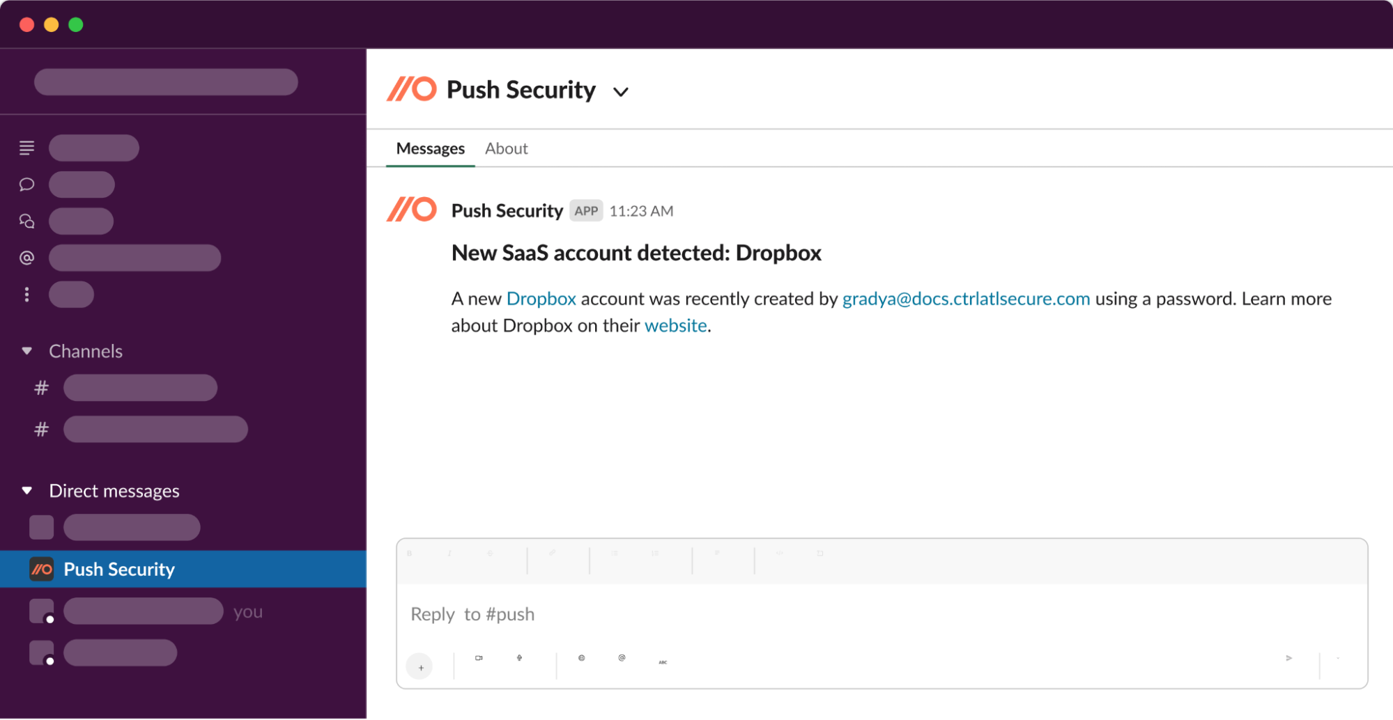
Task: Click the plus attach button in composer
Action: [420, 667]
